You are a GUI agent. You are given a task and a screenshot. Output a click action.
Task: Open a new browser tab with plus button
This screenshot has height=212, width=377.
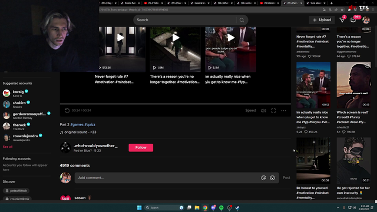pyautogui.click(x=331, y=3)
